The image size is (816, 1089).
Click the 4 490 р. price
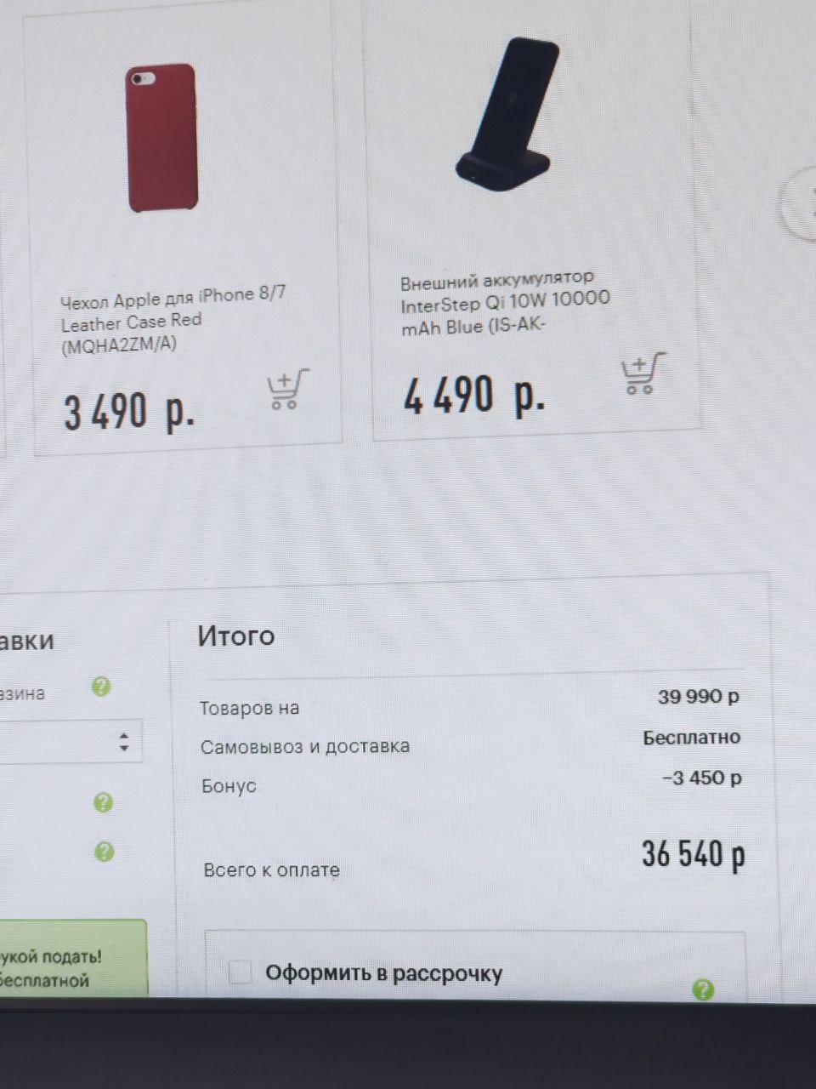pos(473,396)
